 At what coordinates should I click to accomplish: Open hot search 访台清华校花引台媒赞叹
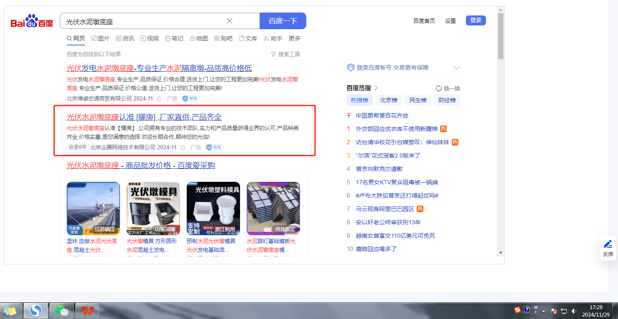pyautogui.click(x=403, y=142)
